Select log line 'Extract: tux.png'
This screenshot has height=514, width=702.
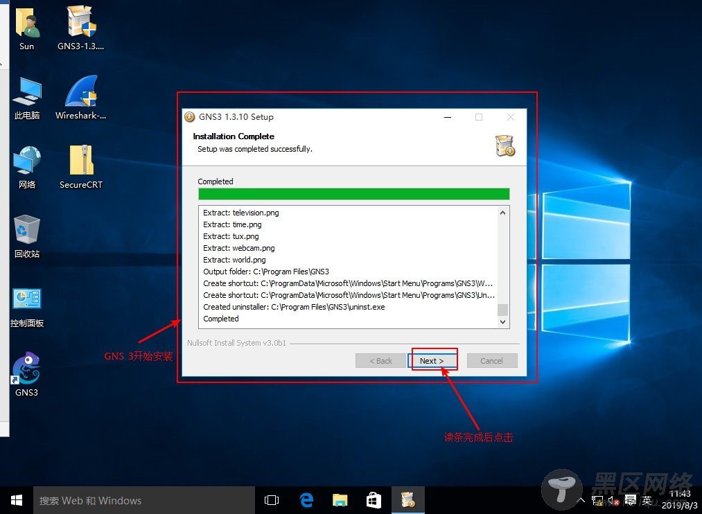231,236
